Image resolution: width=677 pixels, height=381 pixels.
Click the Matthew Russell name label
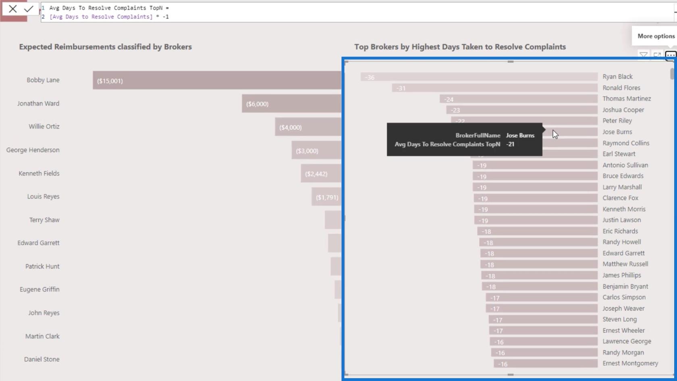coord(625,264)
